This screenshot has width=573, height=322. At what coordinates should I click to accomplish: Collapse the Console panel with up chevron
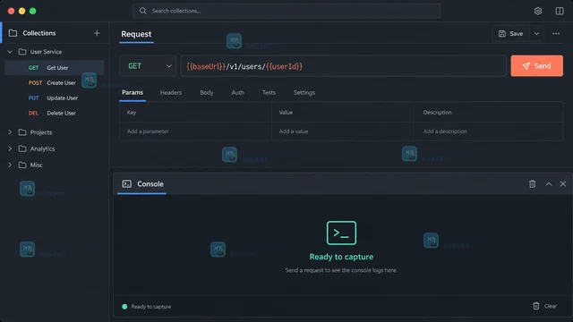pos(549,184)
